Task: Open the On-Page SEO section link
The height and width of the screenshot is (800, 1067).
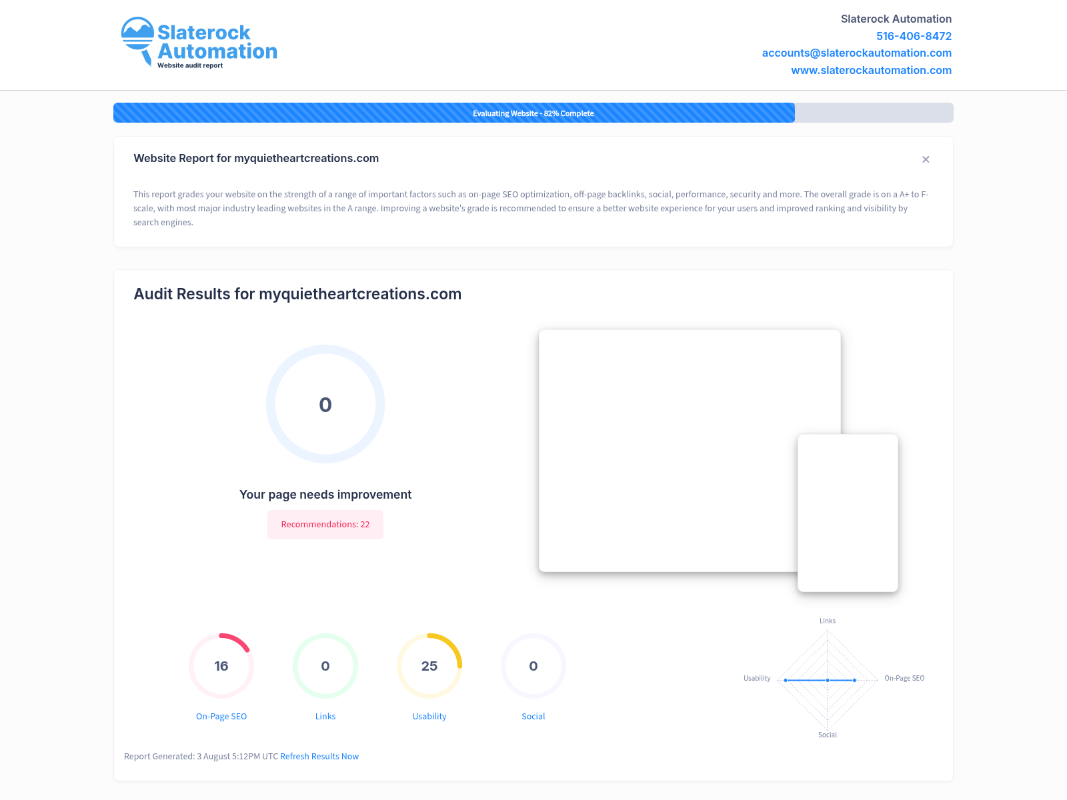Action: (221, 716)
